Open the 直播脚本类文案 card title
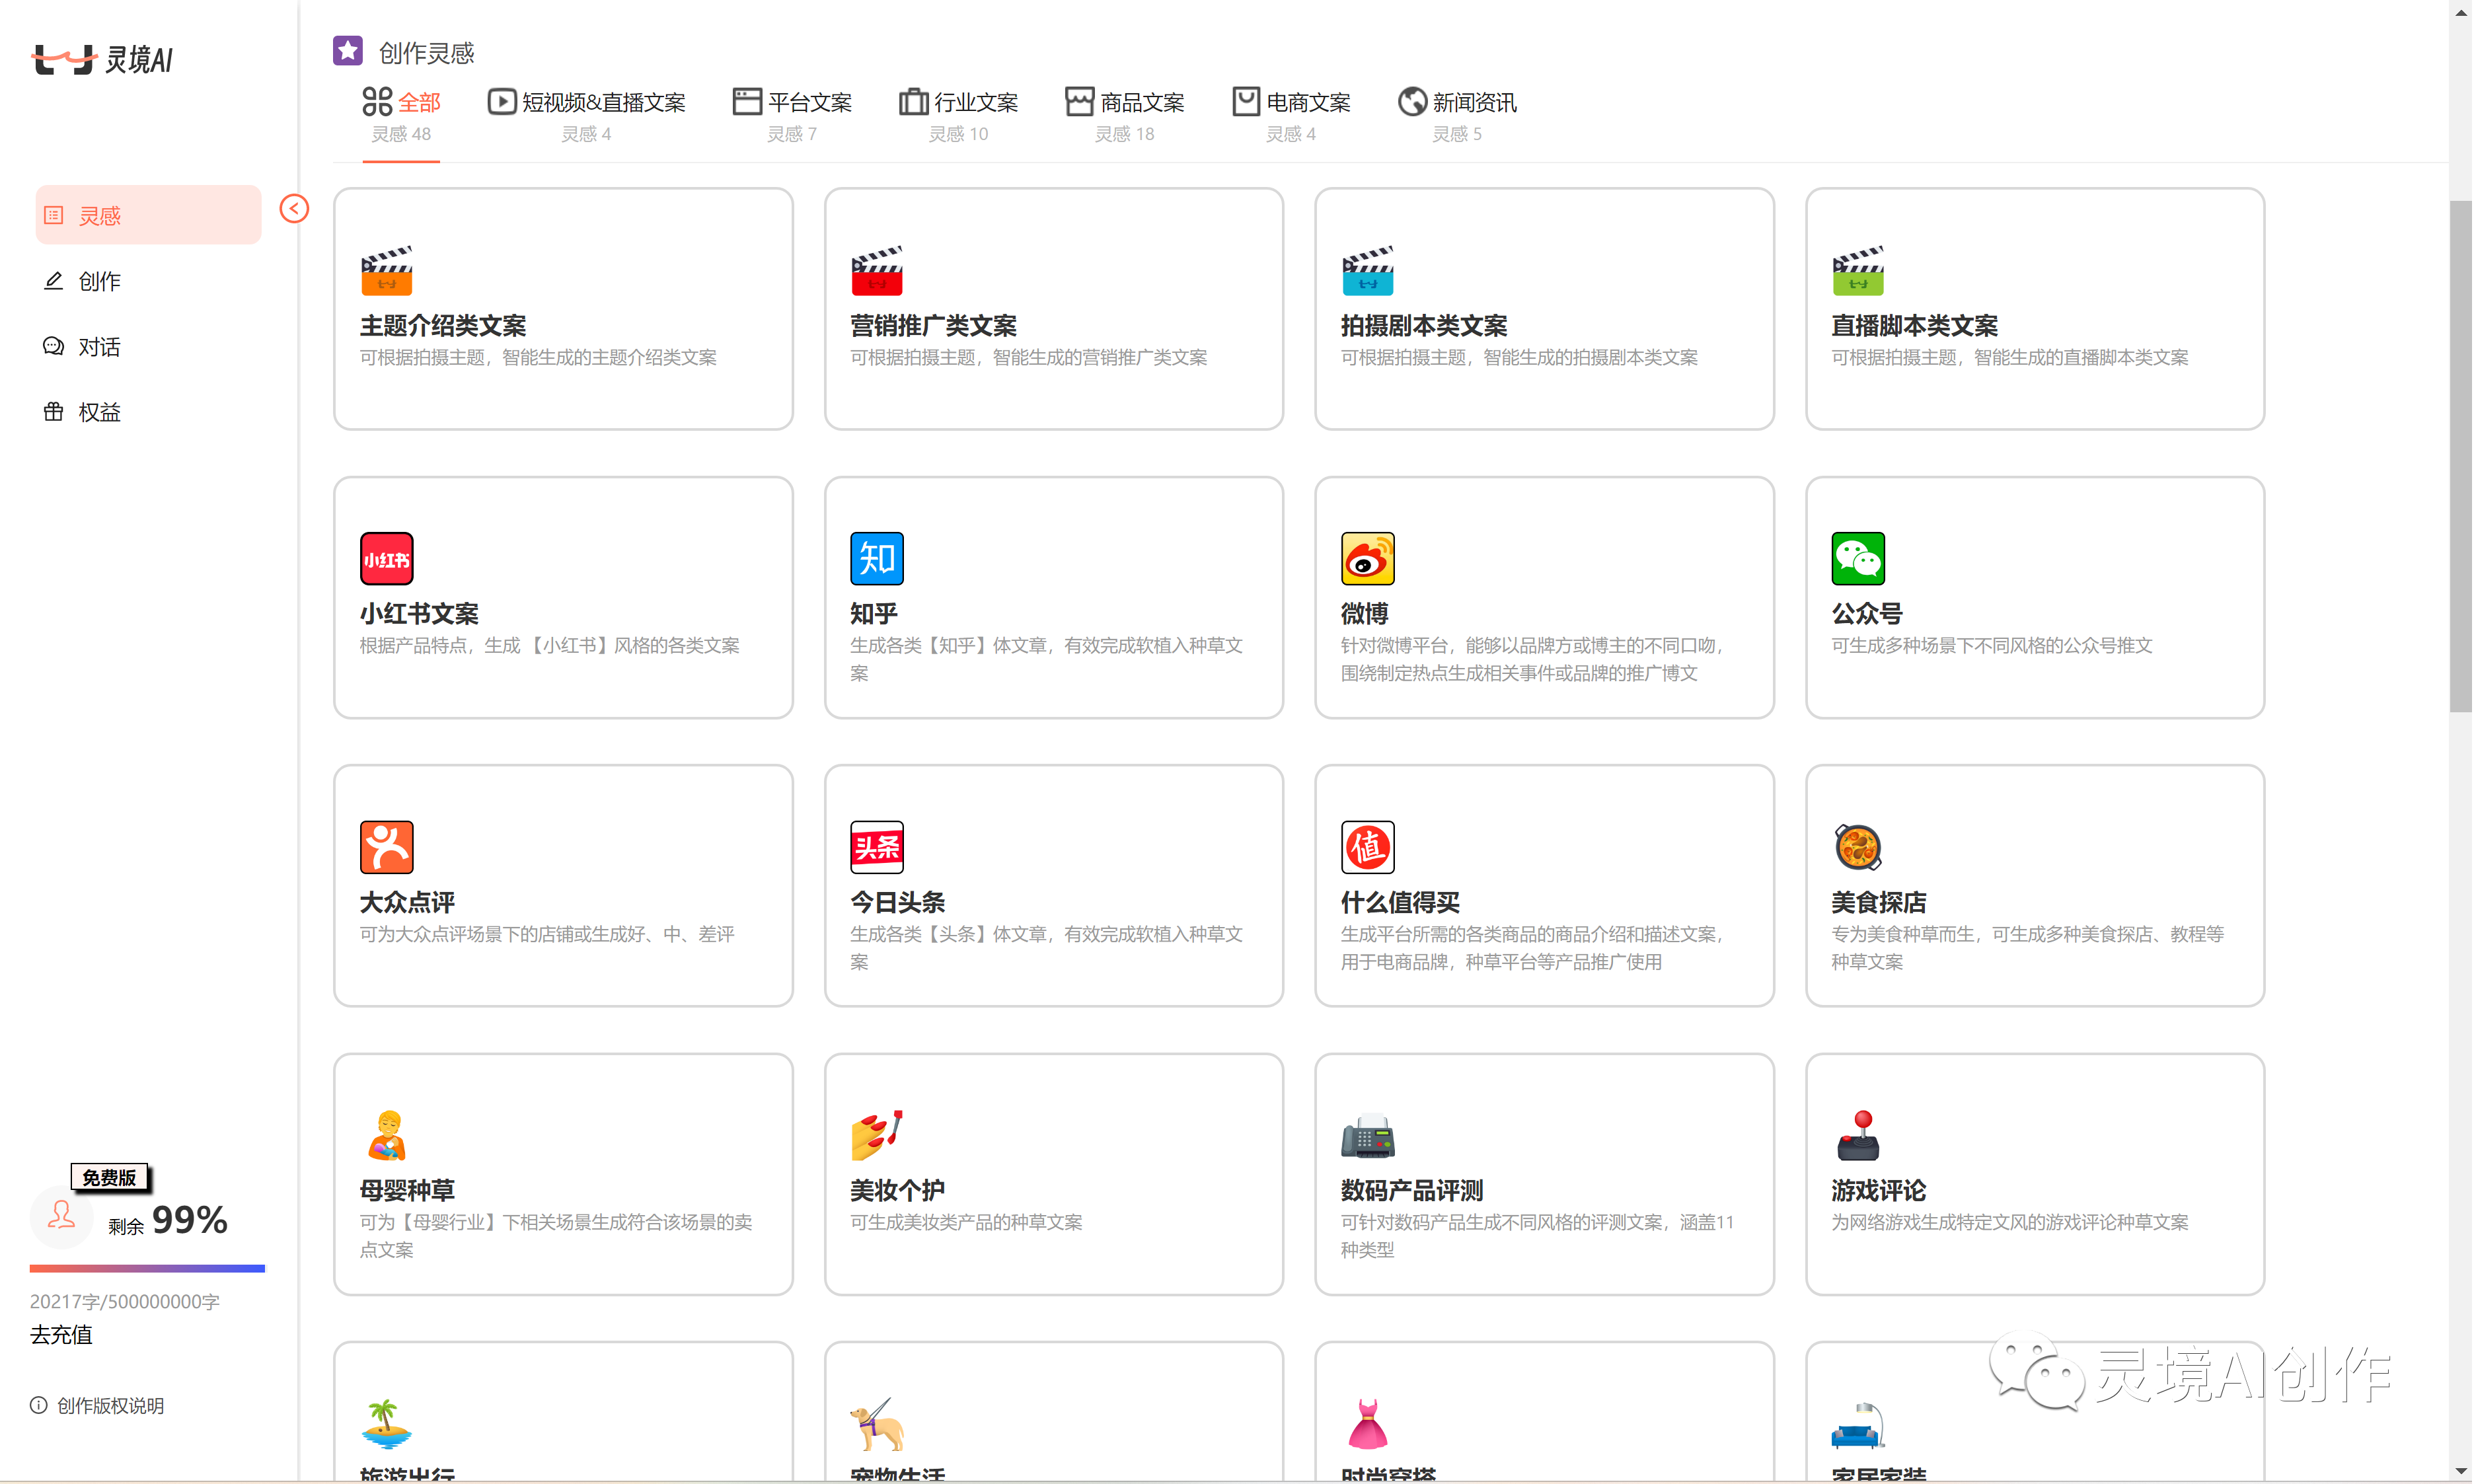The width and height of the screenshot is (2474, 1484). (1915, 326)
